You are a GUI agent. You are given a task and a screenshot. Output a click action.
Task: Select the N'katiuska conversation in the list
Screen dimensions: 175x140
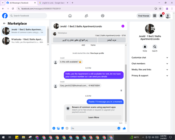23,41
